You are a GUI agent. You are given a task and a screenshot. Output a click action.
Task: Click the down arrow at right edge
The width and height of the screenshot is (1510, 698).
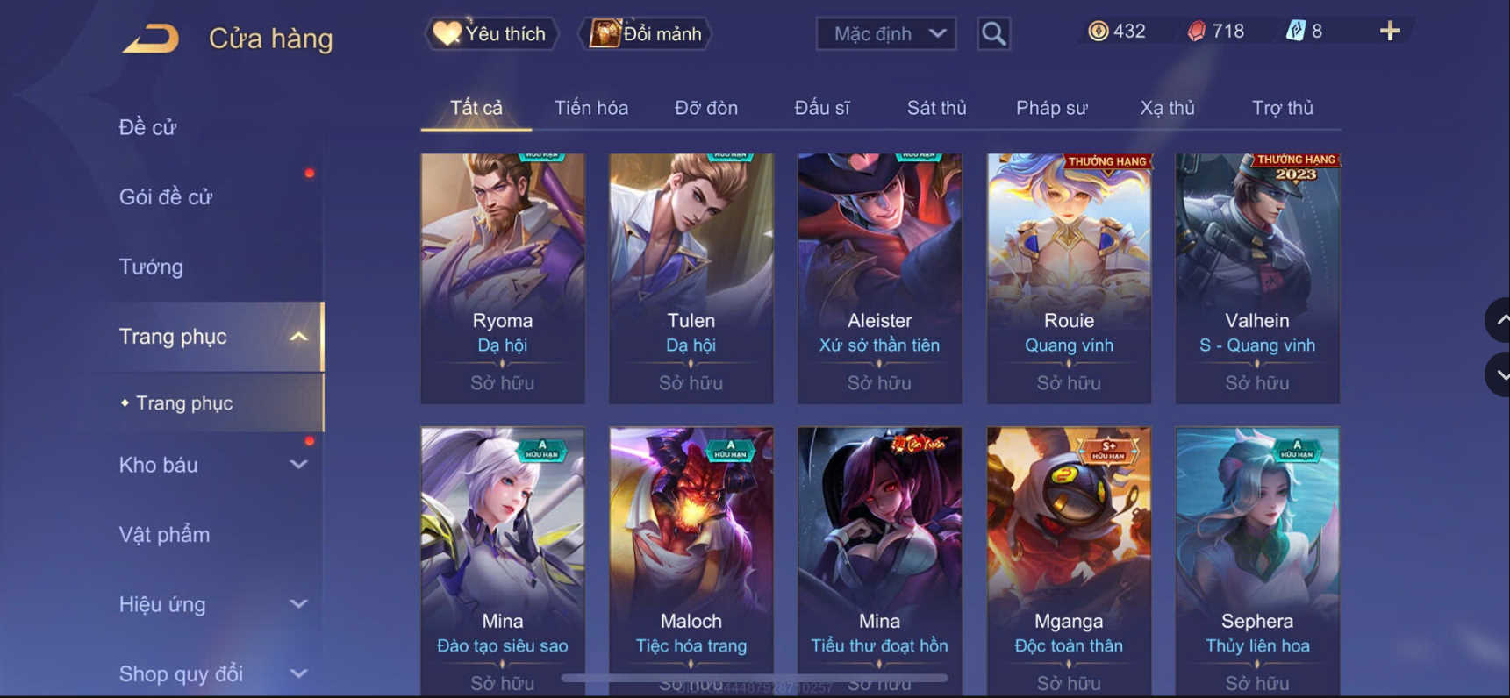click(x=1499, y=374)
